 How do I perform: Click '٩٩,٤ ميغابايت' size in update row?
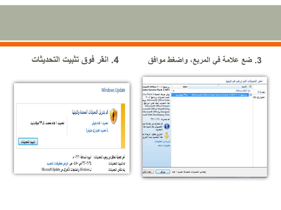click(182, 95)
